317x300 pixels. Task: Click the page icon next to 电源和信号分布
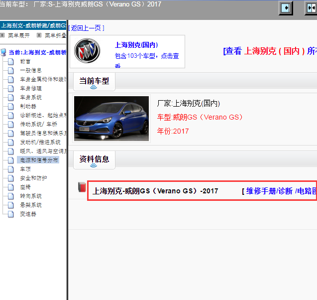[x=11, y=160]
